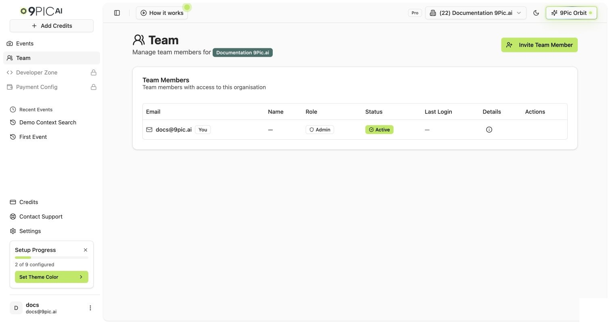Click the Last Login column header

point(439,112)
